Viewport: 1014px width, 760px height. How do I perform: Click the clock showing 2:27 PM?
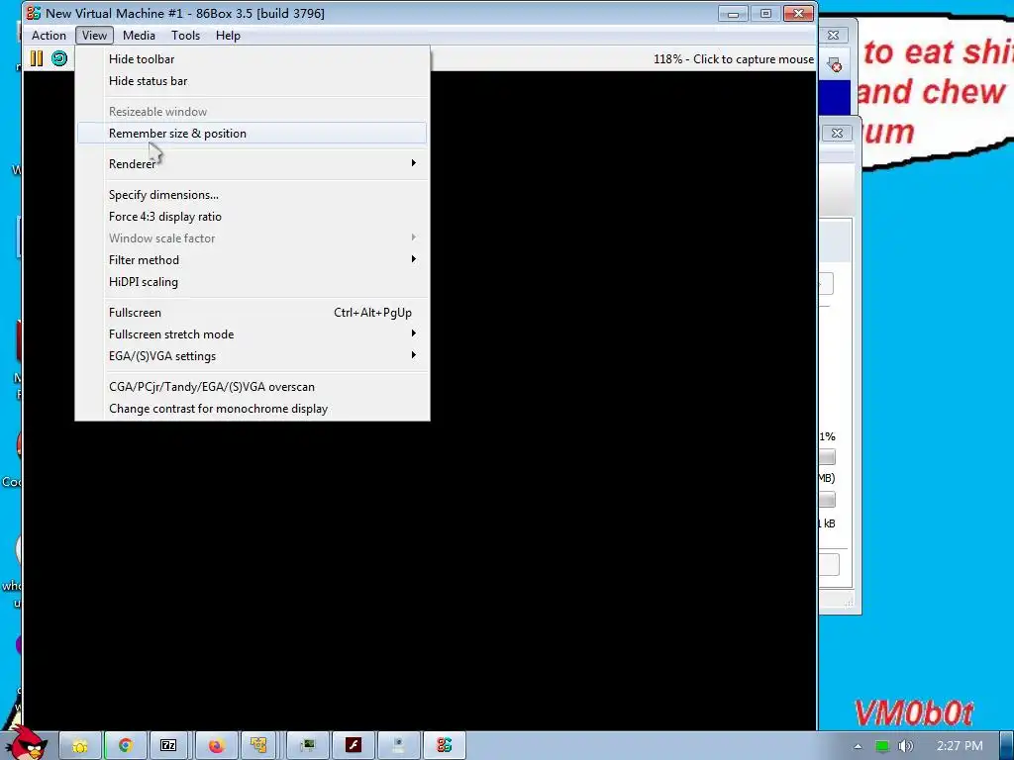coord(959,746)
